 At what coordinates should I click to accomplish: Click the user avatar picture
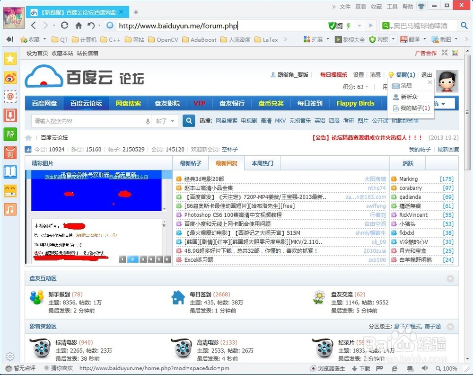(447, 80)
